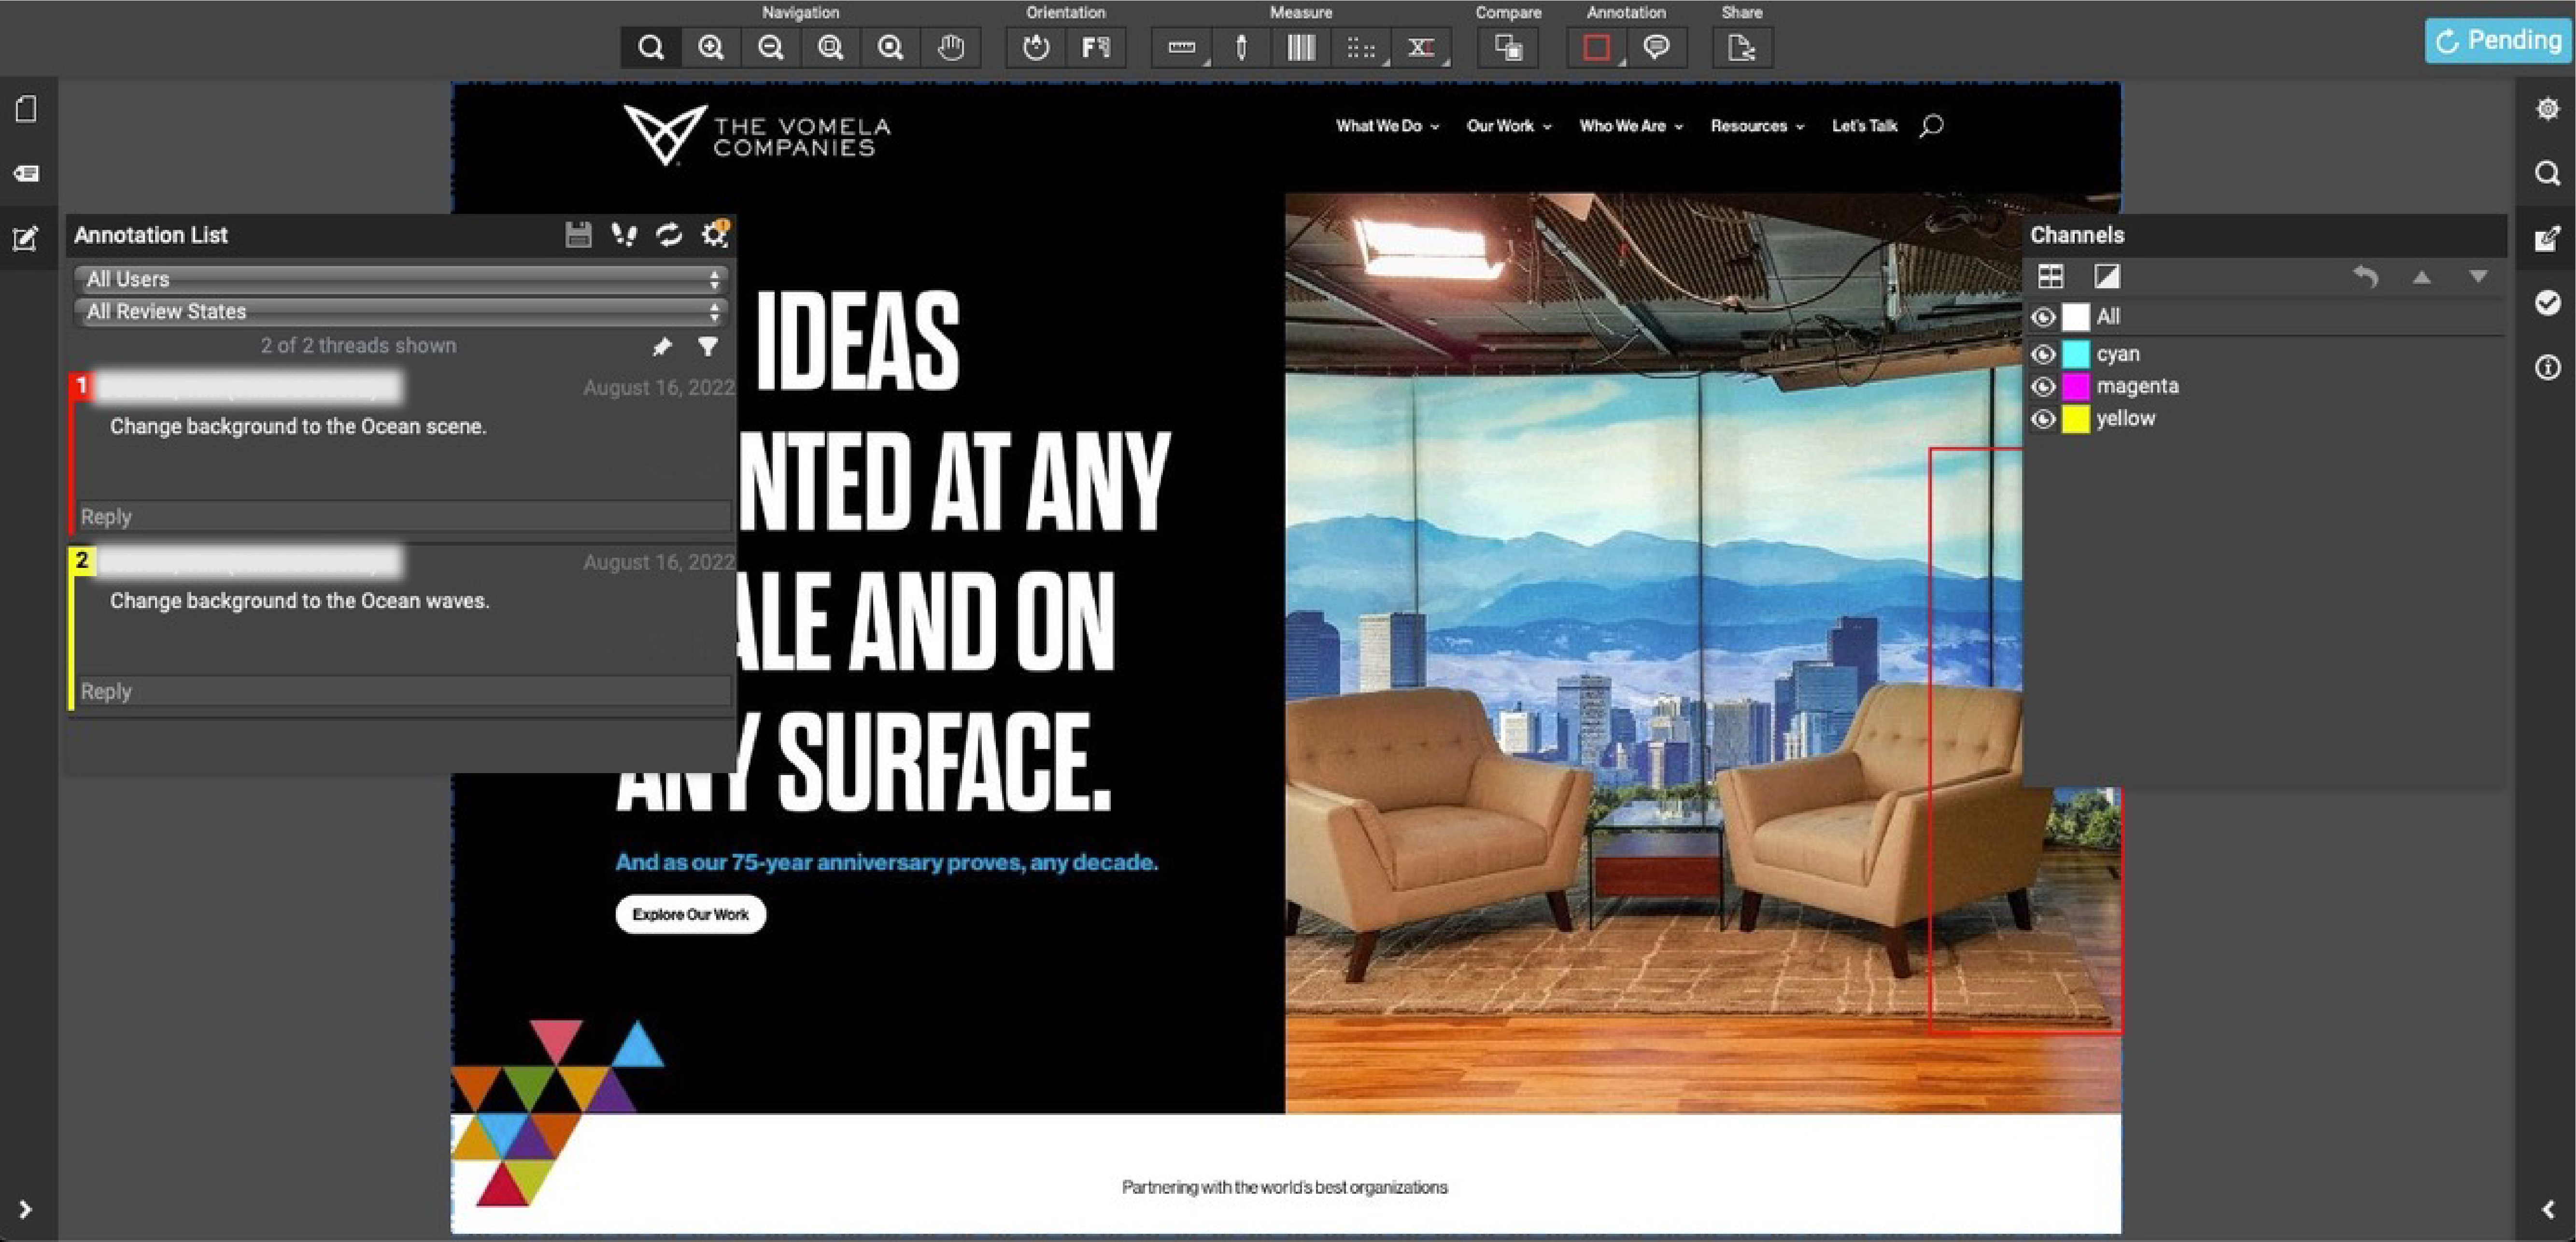Image resolution: width=2576 pixels, height=1242 pixels.
Task: Open the compare versions tool
Action: pyautogui.click(x=1508, y=47)
